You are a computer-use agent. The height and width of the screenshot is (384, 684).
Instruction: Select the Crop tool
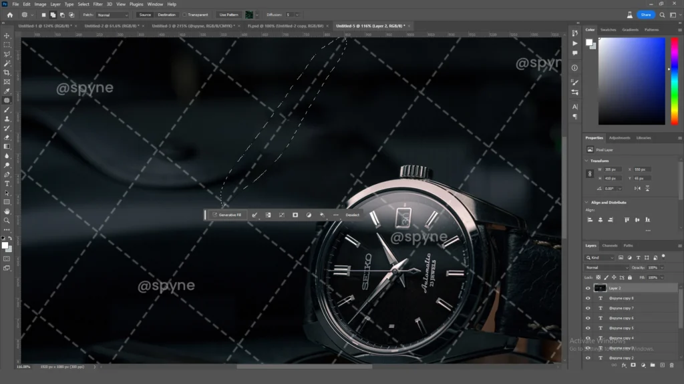tap(7, 73)
